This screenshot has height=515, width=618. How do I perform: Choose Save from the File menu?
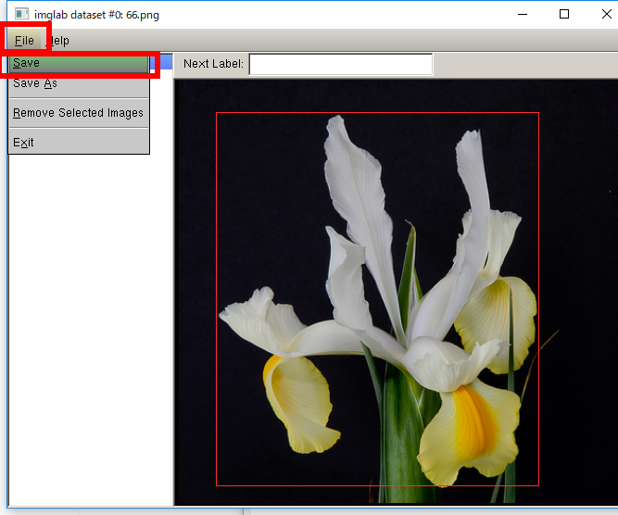79,63
